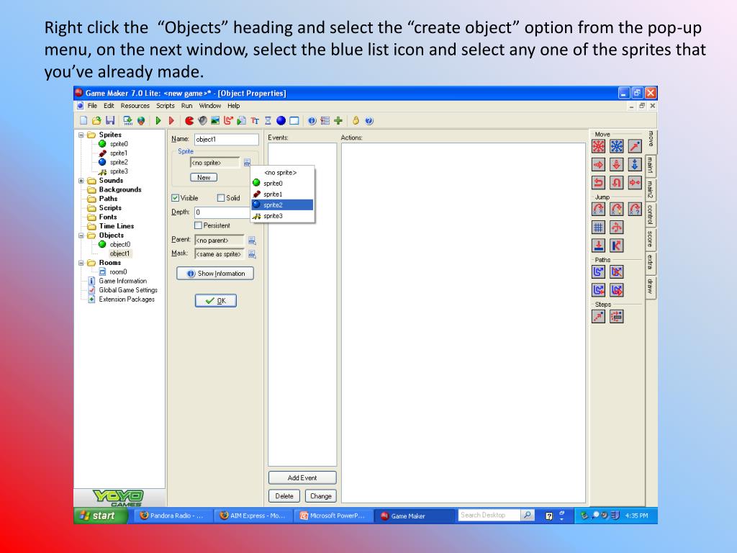This screenshot has height=553, width=737.
Task: Select the Wrap Screen action
Action: pyautogui.click(x=616, y=228)
